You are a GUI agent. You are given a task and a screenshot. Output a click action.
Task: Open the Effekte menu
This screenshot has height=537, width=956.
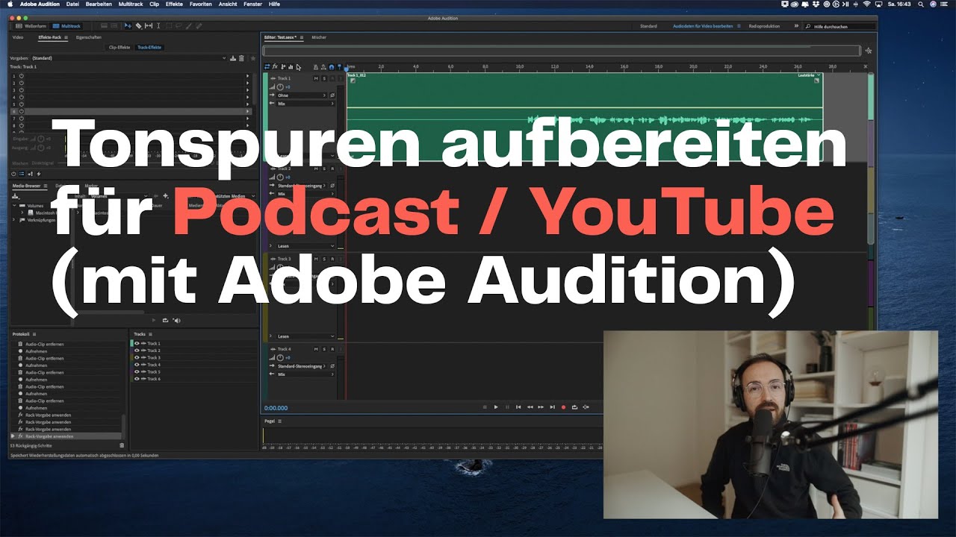point(176,4)
